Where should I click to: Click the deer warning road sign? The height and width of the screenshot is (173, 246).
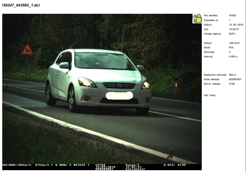(27, 50)
